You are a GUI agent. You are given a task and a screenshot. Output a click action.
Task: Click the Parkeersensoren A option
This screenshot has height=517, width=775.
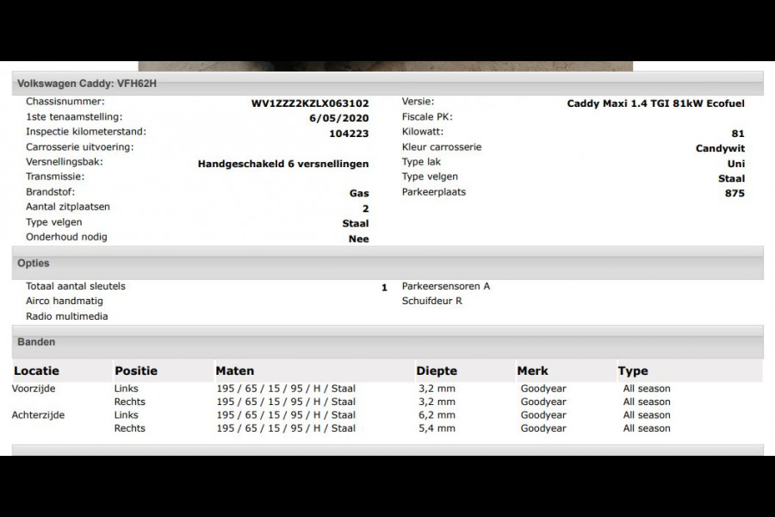point(445,286)
